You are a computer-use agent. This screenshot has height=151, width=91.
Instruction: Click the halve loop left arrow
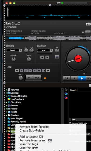pyautogui.click(x=17, y=71)
